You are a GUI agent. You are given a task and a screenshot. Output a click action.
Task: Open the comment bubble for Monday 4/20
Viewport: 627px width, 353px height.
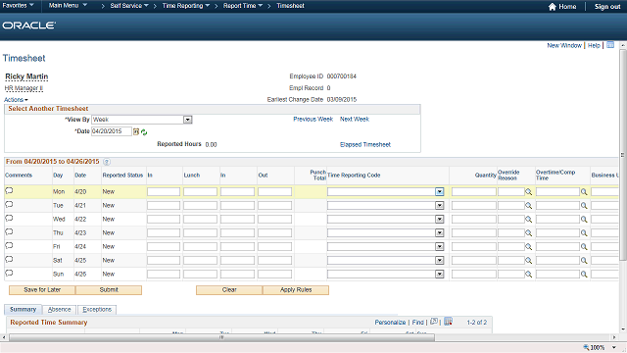pyautogui.click(x=9, y=191)
